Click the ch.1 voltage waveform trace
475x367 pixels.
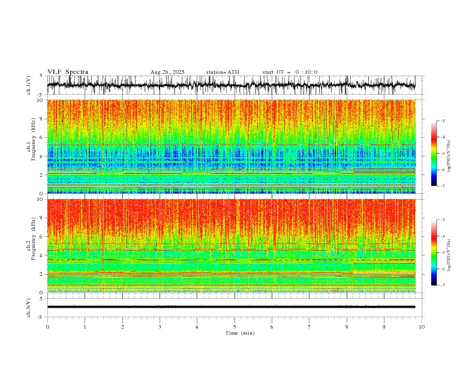[x=231, y=85]
